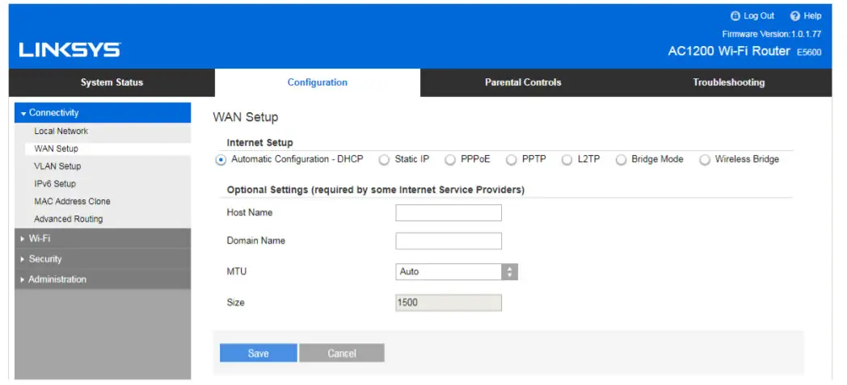
Task: Select Wireless Bridge radio option
Action: coord(705,160)
